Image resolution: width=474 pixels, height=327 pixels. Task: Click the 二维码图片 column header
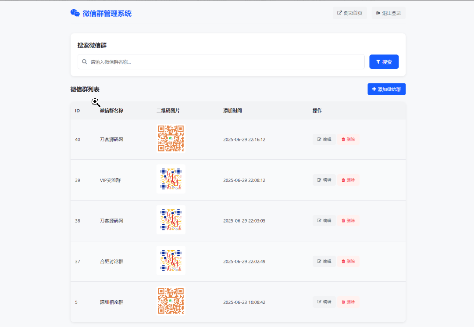tap(168, 111)
